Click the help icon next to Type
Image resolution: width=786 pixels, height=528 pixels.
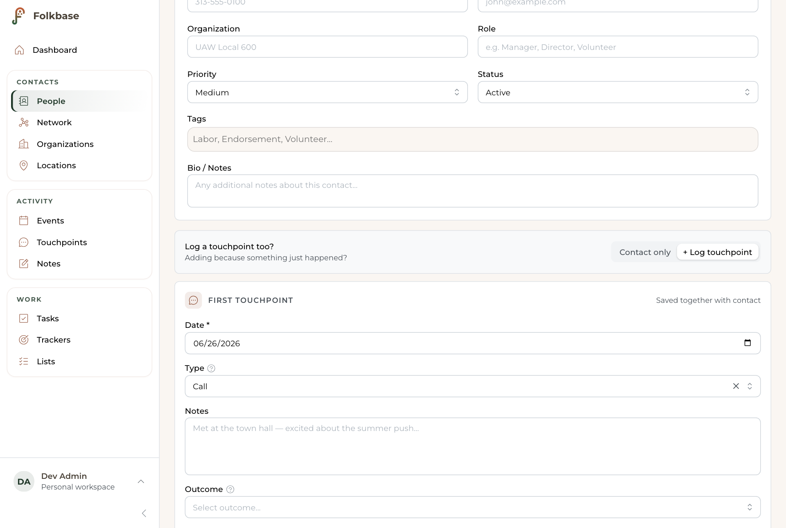click(x=211, y=368)
